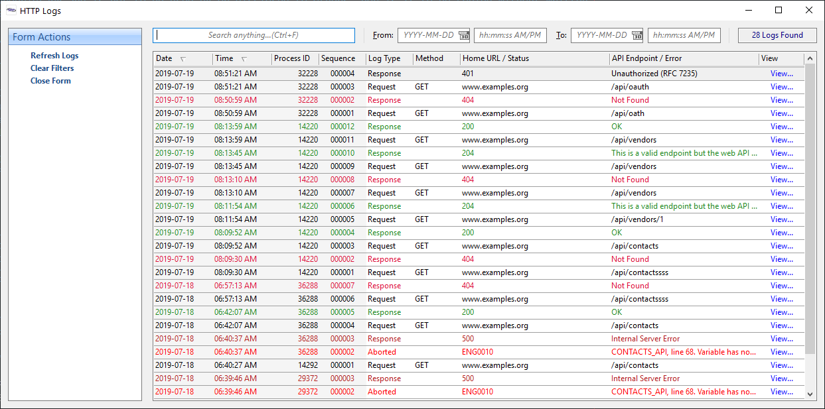Toggle sort arrow on Time column
Screen dimensions: 825x409
(244, 59)
